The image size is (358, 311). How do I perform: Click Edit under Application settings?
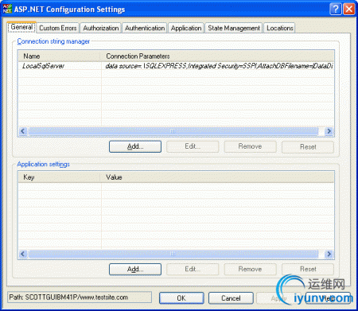pos(193,270)
